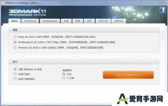
Task: Click the orange 运行 3DMark 11 button
Action: [128, 75]
